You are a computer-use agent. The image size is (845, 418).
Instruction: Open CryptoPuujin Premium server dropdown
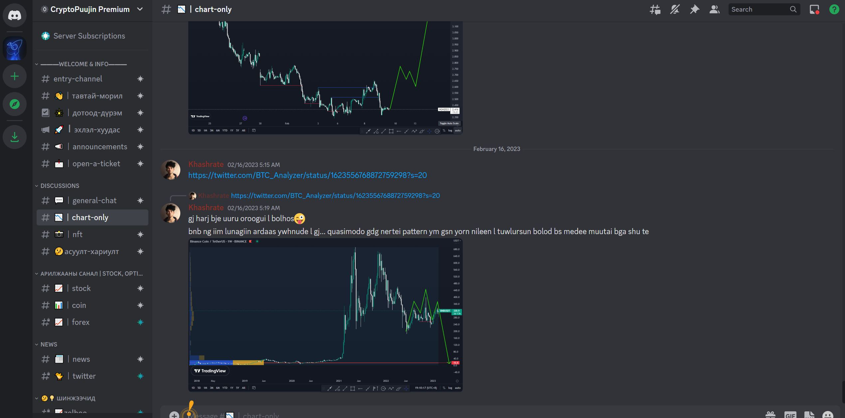140,9
